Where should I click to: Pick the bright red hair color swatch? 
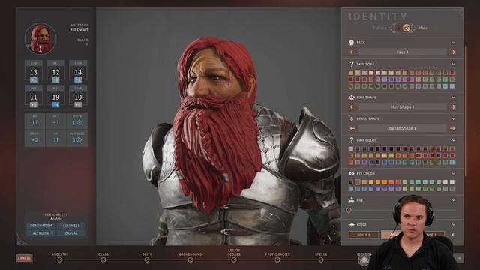point(418,156)
